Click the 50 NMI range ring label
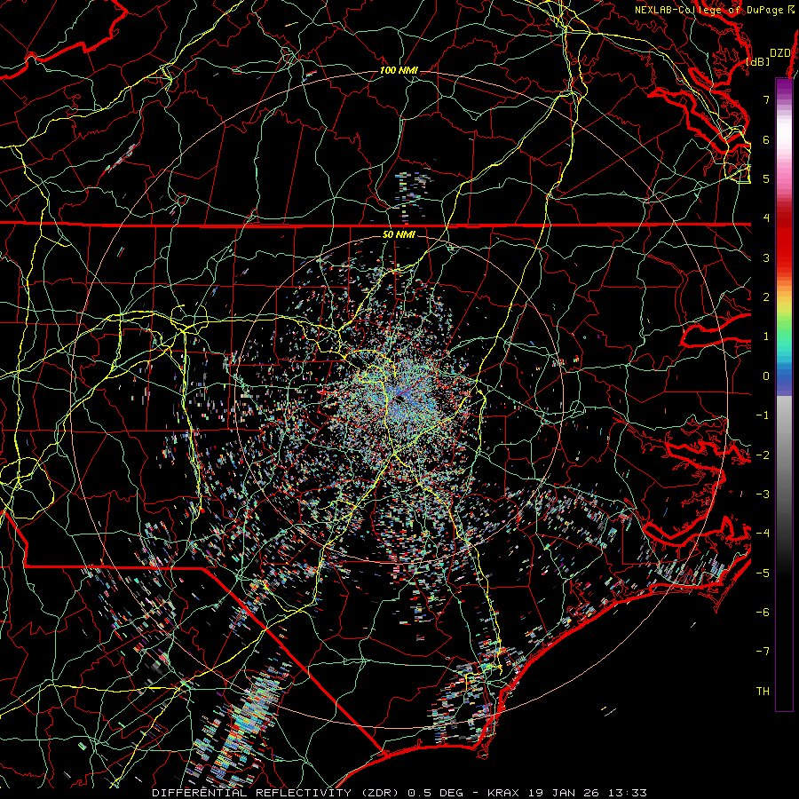 399,234
